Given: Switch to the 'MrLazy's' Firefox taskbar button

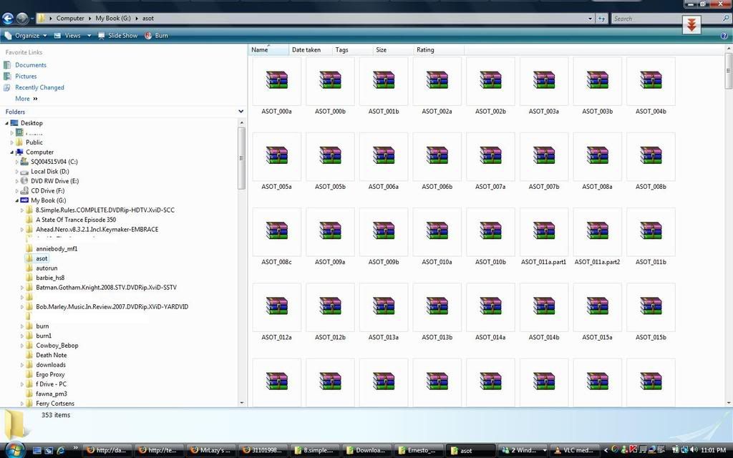Looking at the screenshot, I should coord(212,451).
